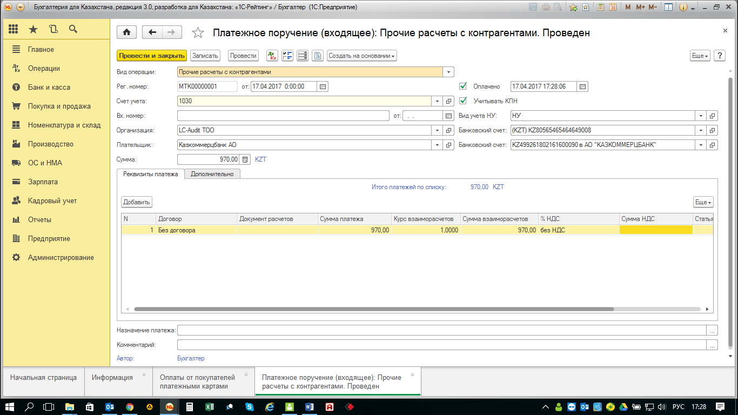Switch to the Дополнительно tab
This screenshot has width=738, height=415.
pyautogui.click(x=212, y=174)
